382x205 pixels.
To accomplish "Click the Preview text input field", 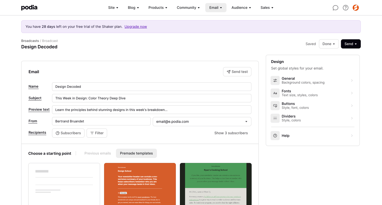I will click(x=152, y=110).
